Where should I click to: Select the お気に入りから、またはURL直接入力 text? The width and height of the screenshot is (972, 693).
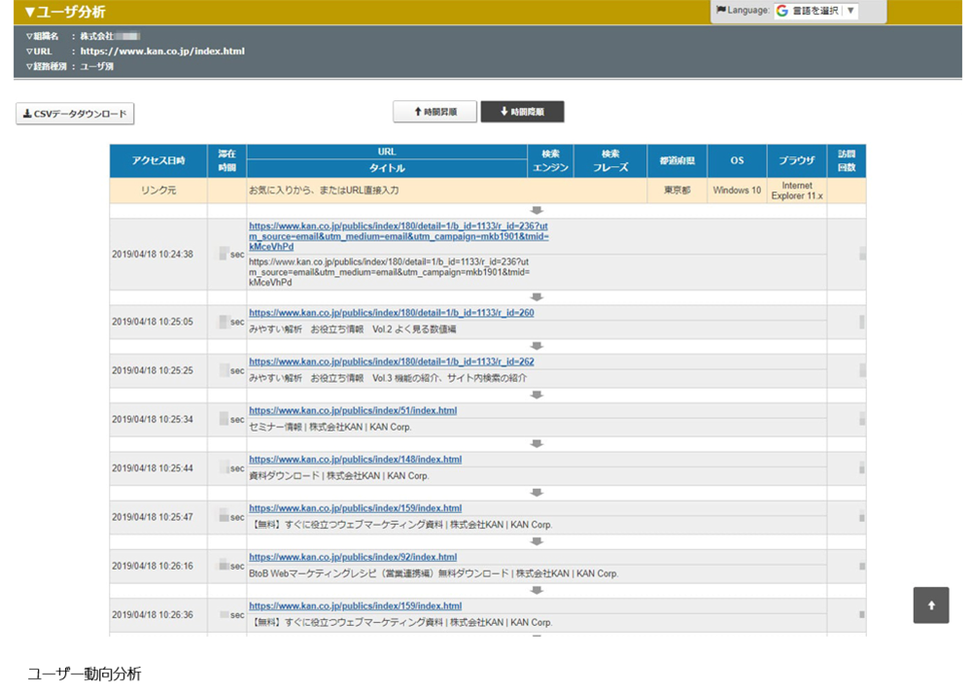click(x=324, y=191)
